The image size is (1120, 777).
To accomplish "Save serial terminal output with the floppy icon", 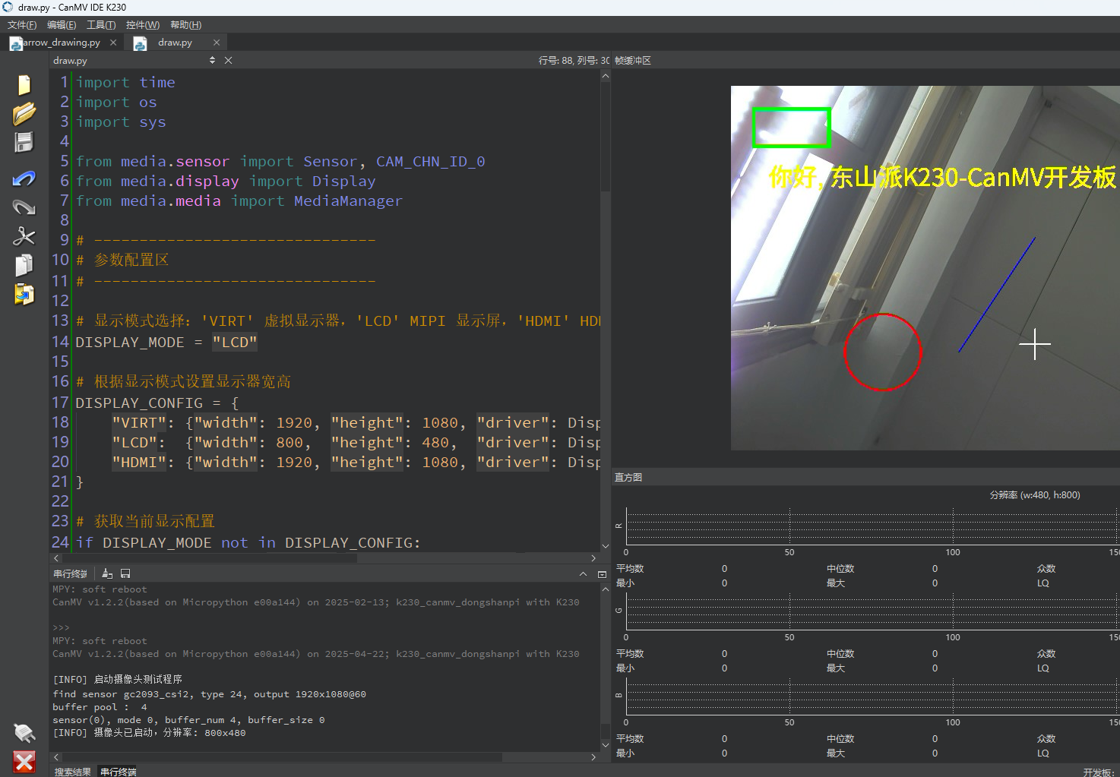I will click(125, 573).
